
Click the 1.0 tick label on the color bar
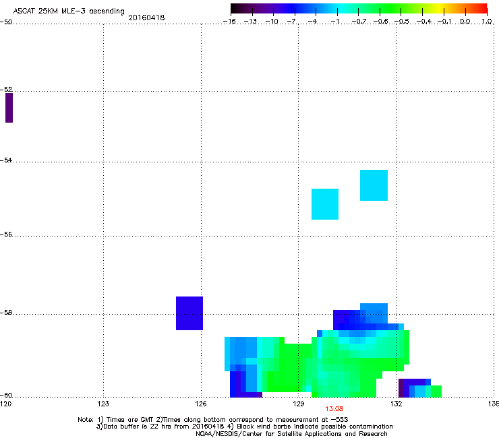(487, 22)
